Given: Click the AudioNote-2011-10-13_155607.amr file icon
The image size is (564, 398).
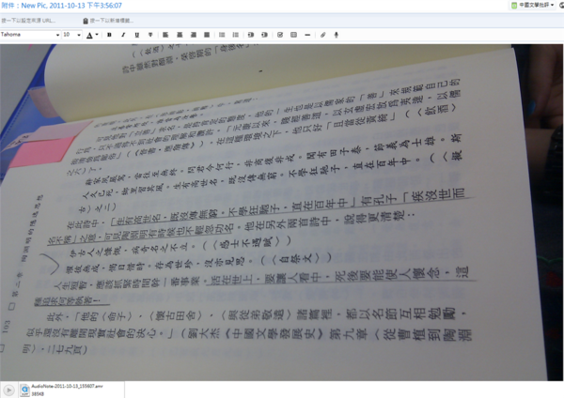Looking at the screenshot, I should 24,390.
